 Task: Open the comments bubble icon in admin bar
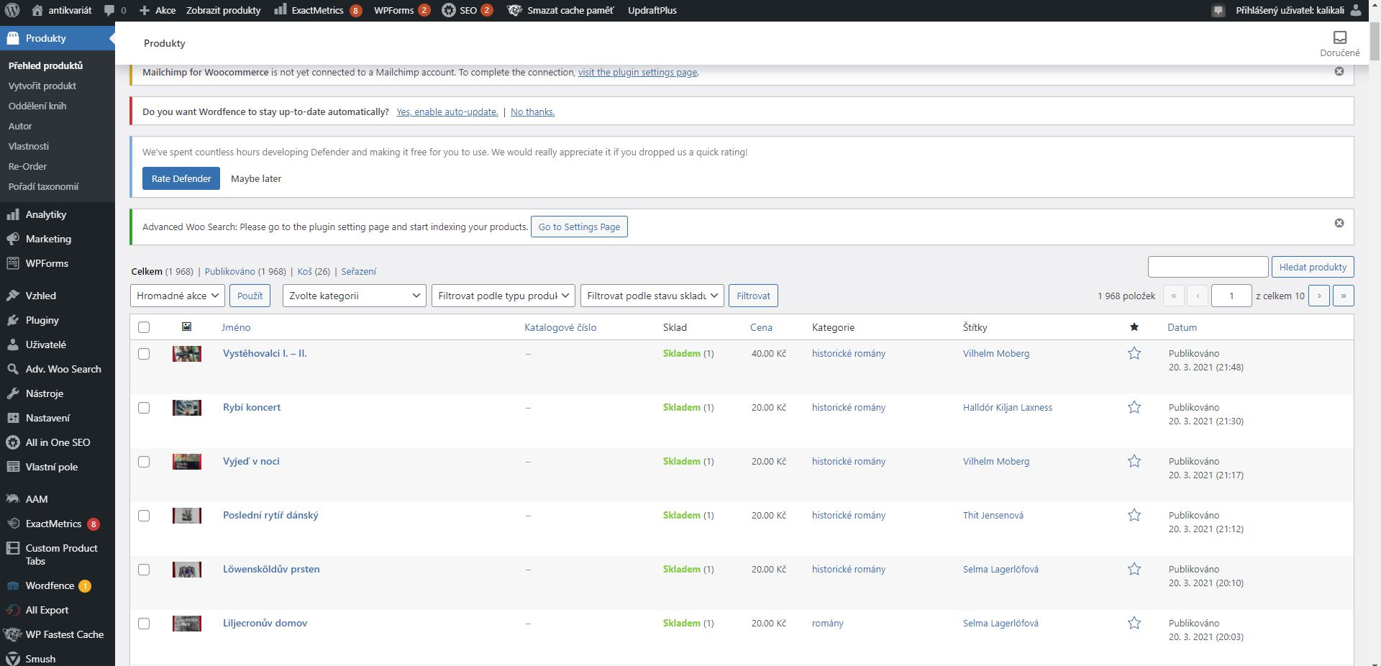[109, 10]
